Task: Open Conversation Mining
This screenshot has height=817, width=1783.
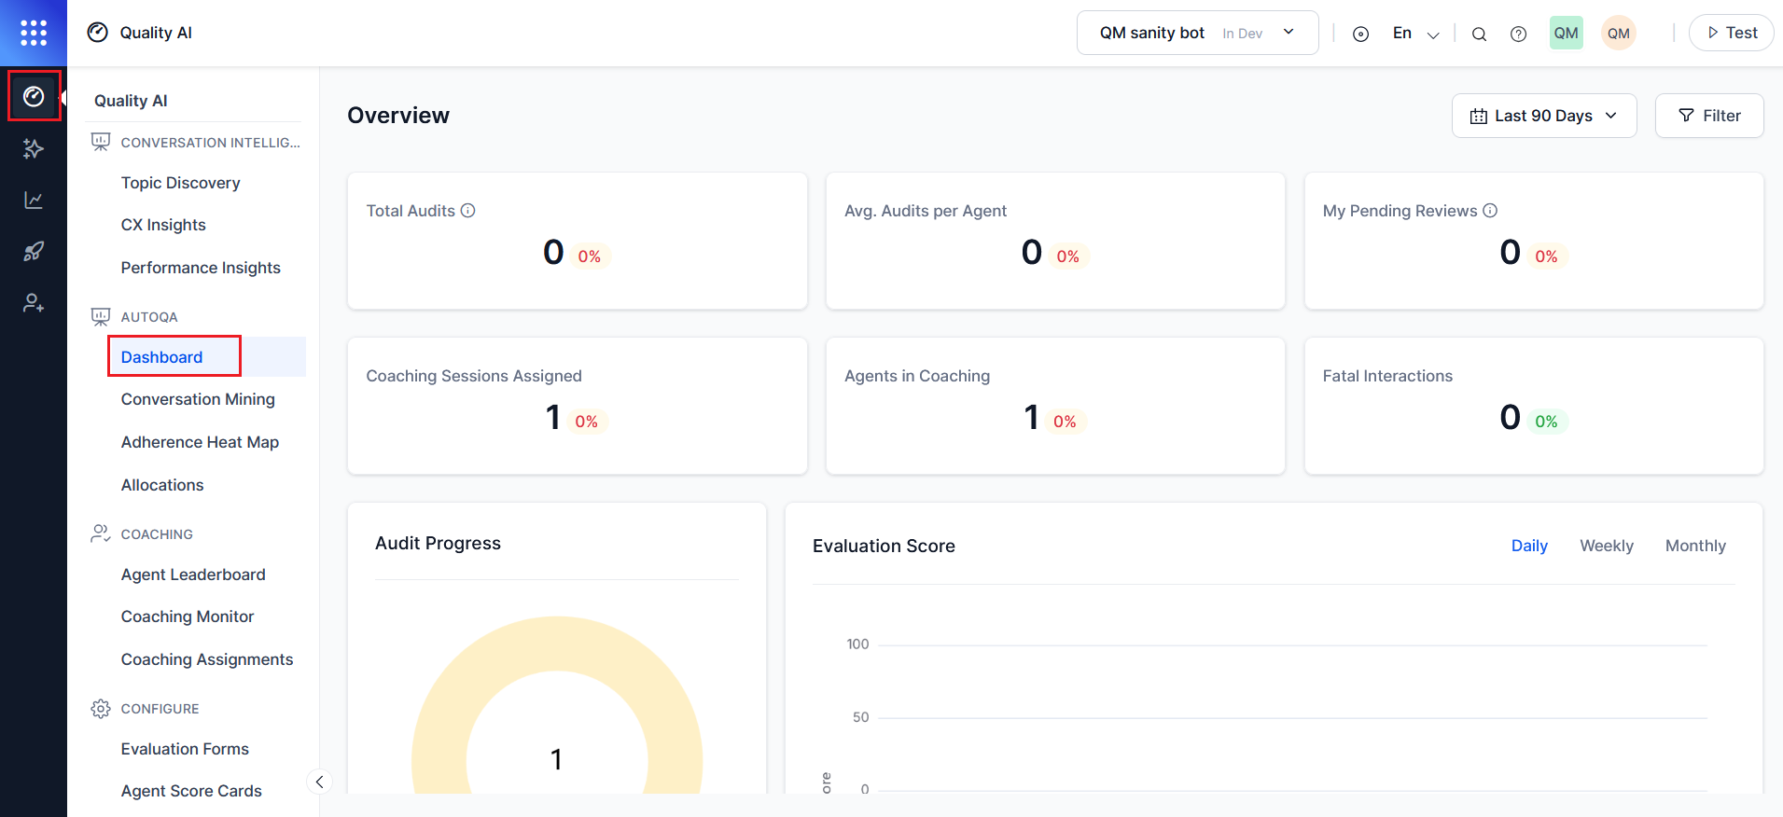Action: point(198,399)
